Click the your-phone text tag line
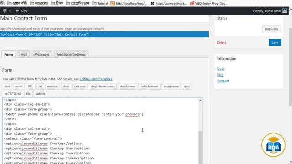The image size is (292, 164). 74,114
